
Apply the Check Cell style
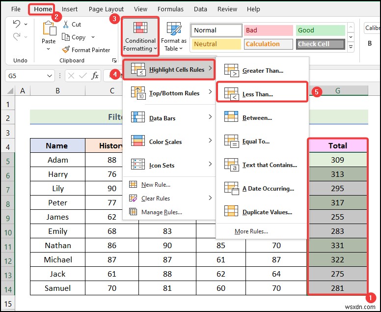click(x=321, y=44)
